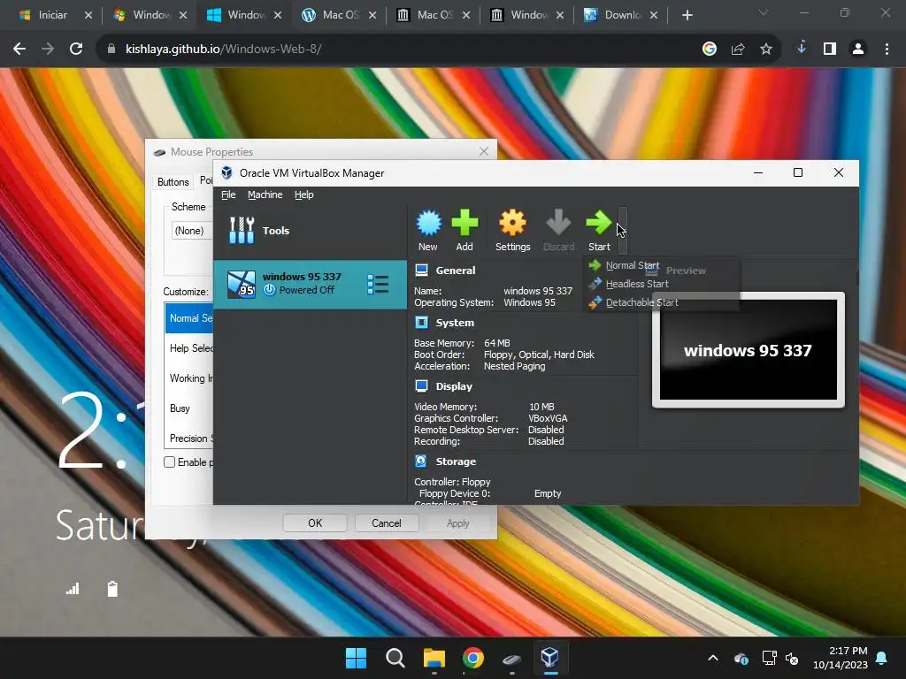Select Precision Select pointer row
The image size is (906, 679).
(189, 439)
